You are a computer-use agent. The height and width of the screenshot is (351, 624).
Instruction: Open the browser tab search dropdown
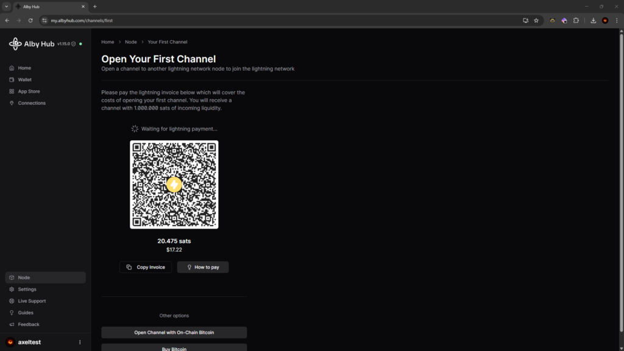click(6, 6)
